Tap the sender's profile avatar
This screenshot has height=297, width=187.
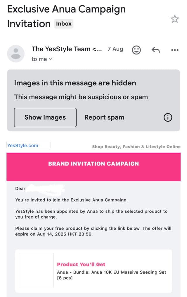pos(16,54)
